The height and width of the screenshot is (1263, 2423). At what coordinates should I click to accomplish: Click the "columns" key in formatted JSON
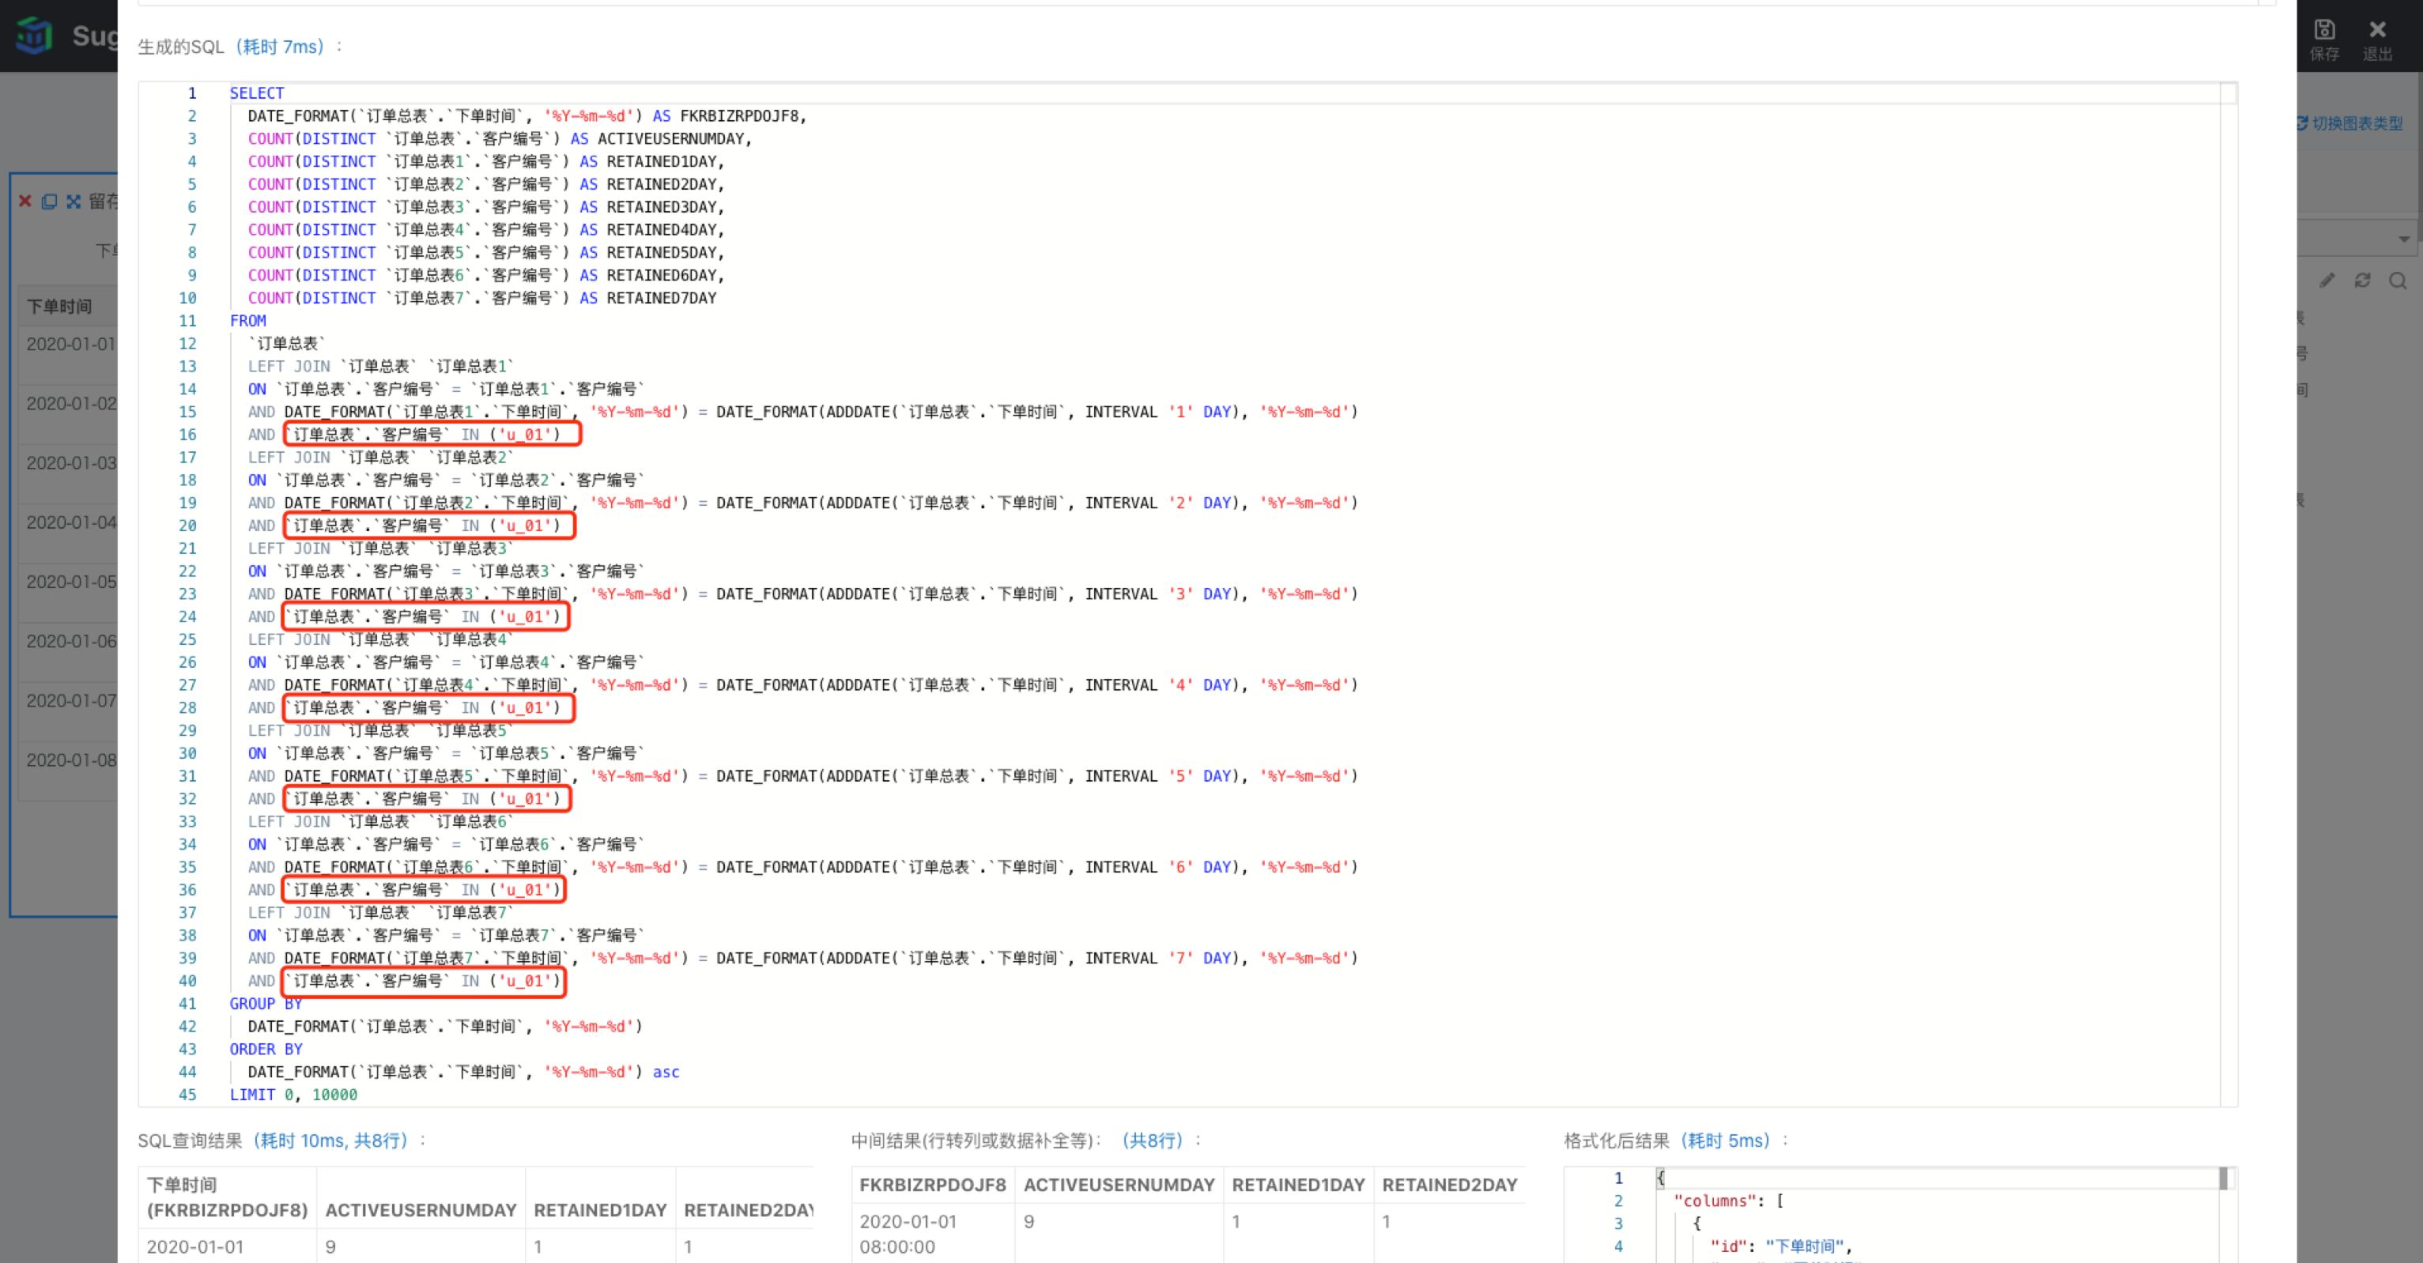(x=1715, y=1201)
